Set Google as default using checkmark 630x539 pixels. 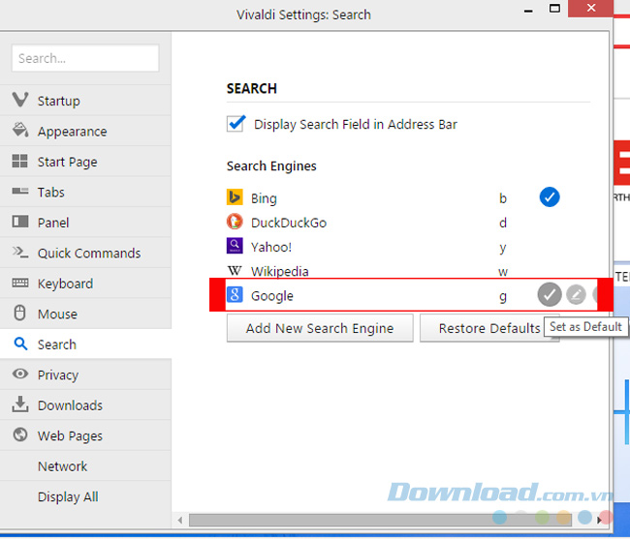click(550, 295)
